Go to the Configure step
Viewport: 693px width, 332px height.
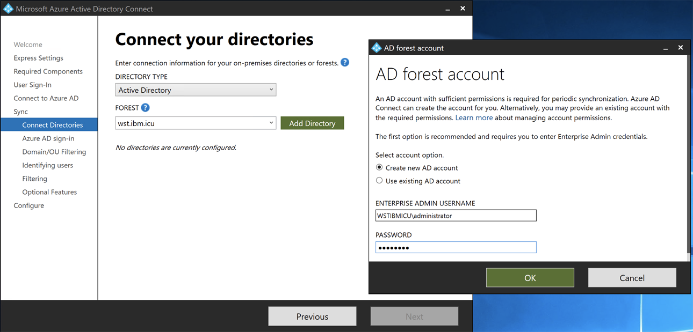click(28, 205)
